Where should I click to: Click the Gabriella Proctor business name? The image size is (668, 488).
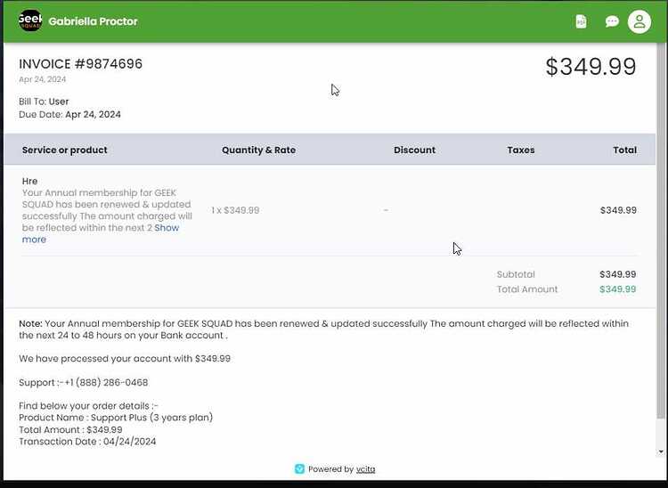93,21
